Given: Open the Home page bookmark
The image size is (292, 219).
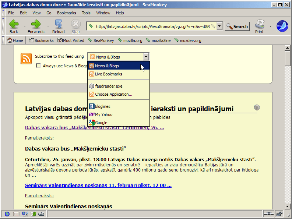Looking at the screenshot, I should point(15,40).
